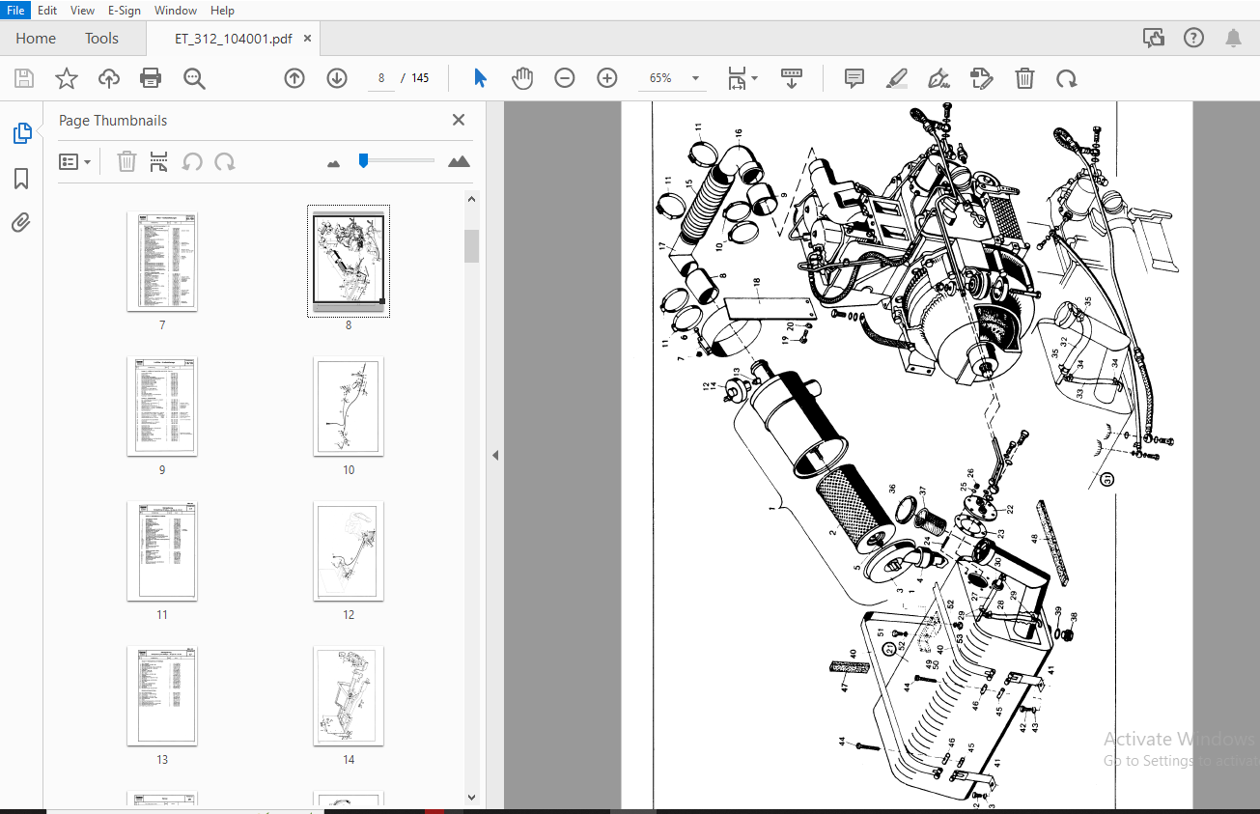Delete selected thumbnail page with the trash icon
The width and height of the screenshot is (1260, 814).
coord(126,161)
